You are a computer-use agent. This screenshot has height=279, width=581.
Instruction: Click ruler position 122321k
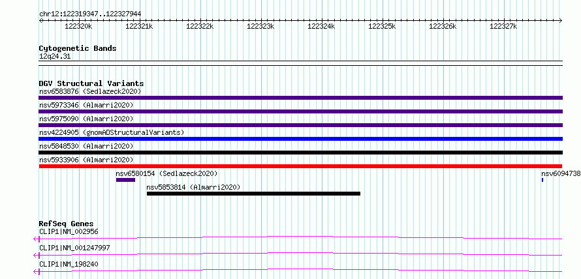138,26
